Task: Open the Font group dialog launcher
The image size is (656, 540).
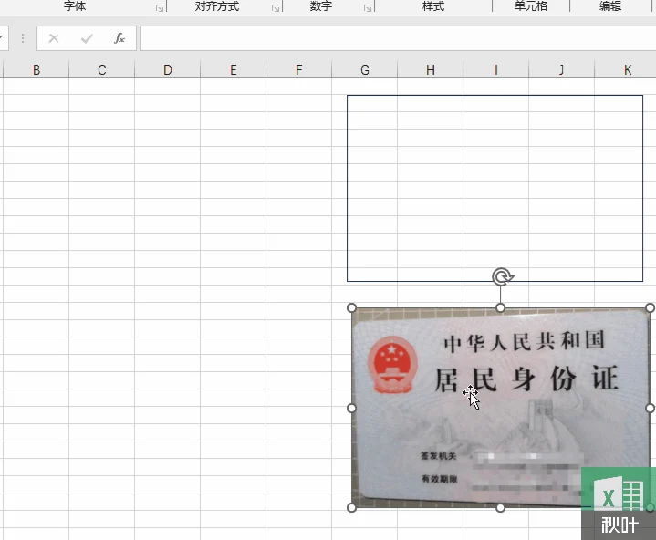Action: click(160, 8)
